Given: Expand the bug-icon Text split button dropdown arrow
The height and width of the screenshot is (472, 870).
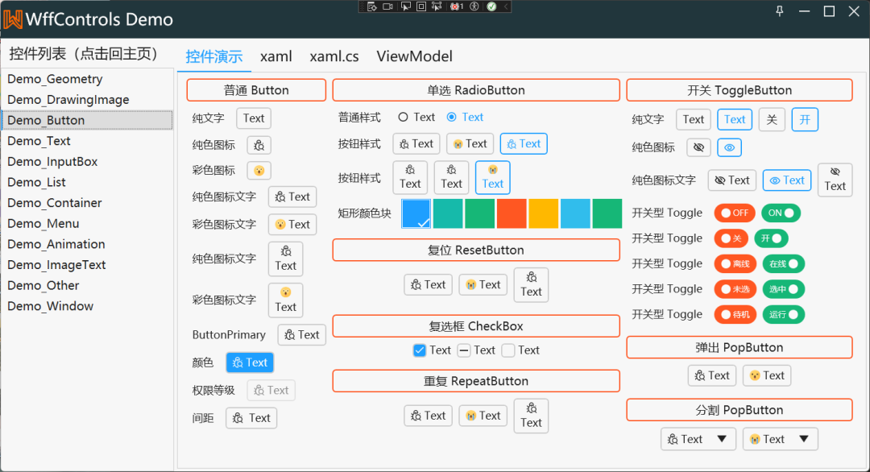Looking at the screenshot, I should tap(722, 439).
